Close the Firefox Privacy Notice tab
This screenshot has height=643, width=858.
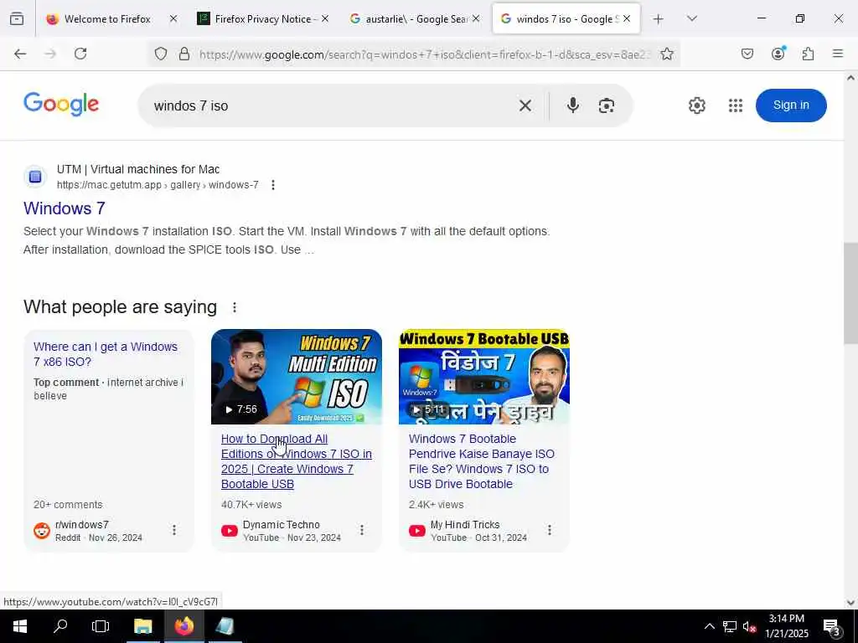click(325, 18)
